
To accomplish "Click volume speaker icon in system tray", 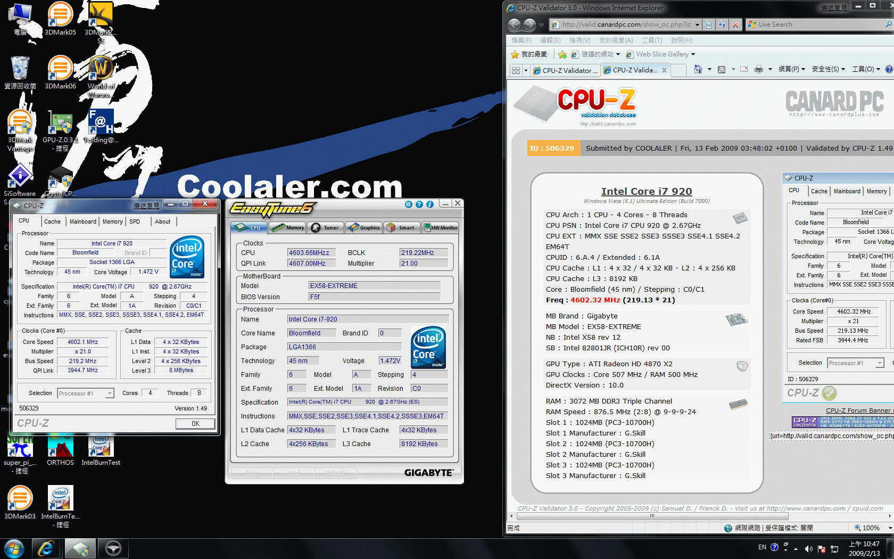I will tap(809, 548).
